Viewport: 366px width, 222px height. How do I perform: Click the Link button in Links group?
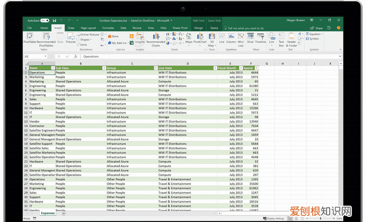pyautogui.click(x=272, y=38)
